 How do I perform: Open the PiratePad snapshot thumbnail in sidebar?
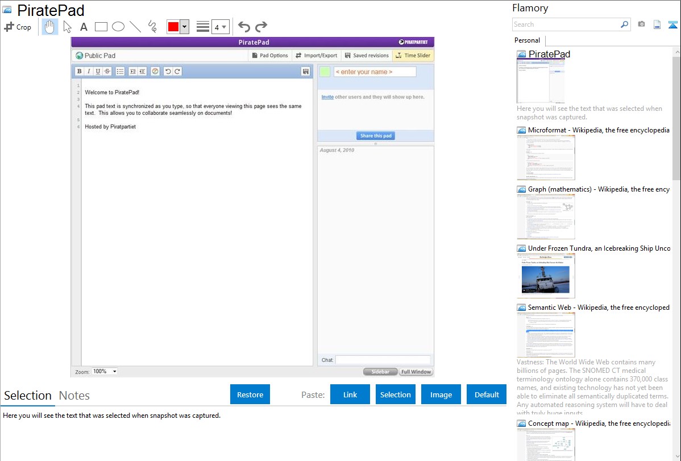point(541,81)
